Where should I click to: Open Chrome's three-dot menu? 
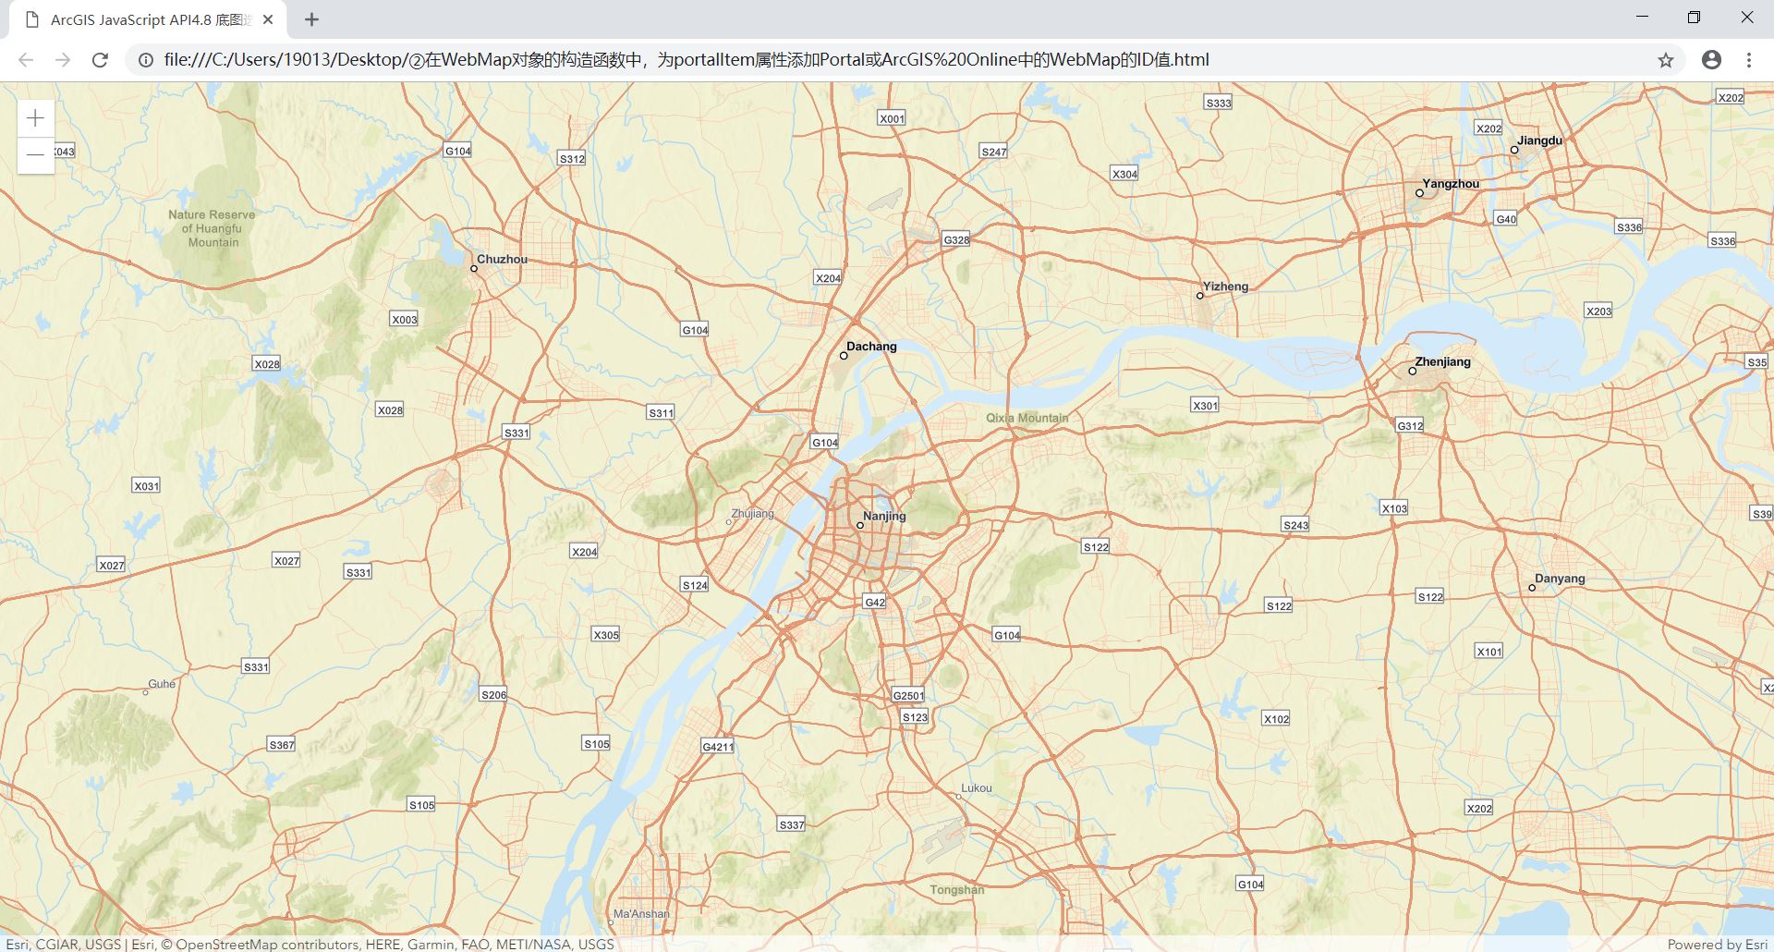(x=1749, y=60)
